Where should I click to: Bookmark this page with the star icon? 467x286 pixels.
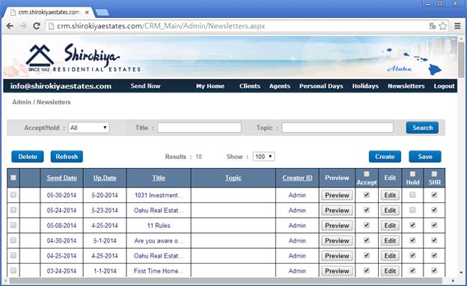443,26
